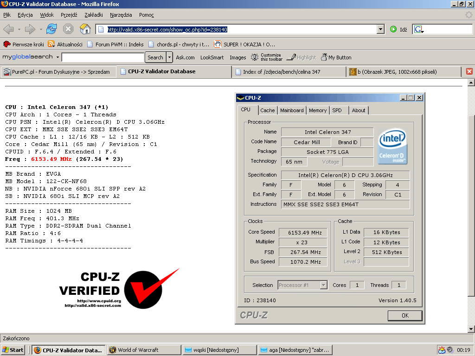This screenshot has height=356, width=475.
Task: Open chords.pl bookmark
Action: (x=179, y=44)
